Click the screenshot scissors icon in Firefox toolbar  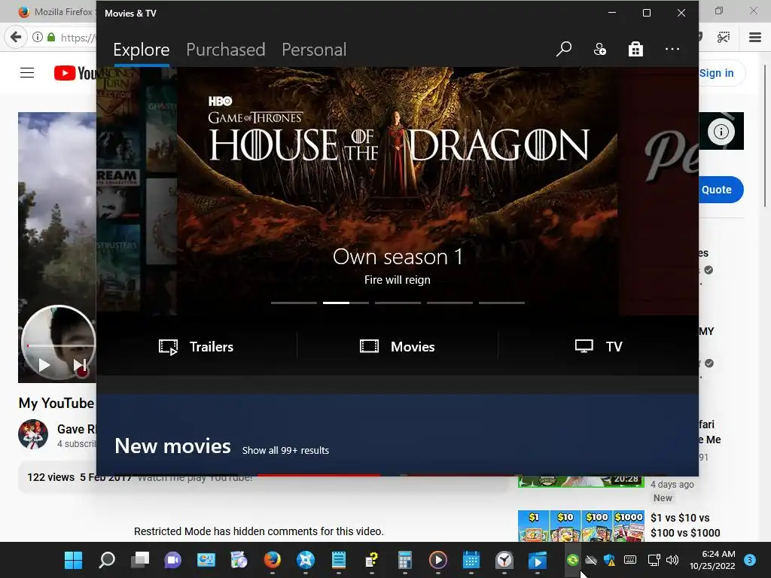724,38
